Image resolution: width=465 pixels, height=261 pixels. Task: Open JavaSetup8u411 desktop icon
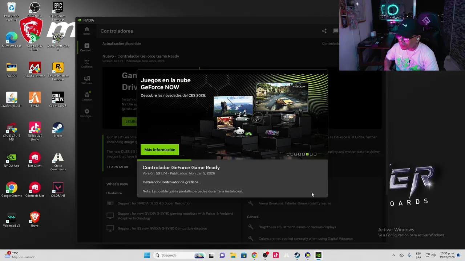tap(12, 100)
